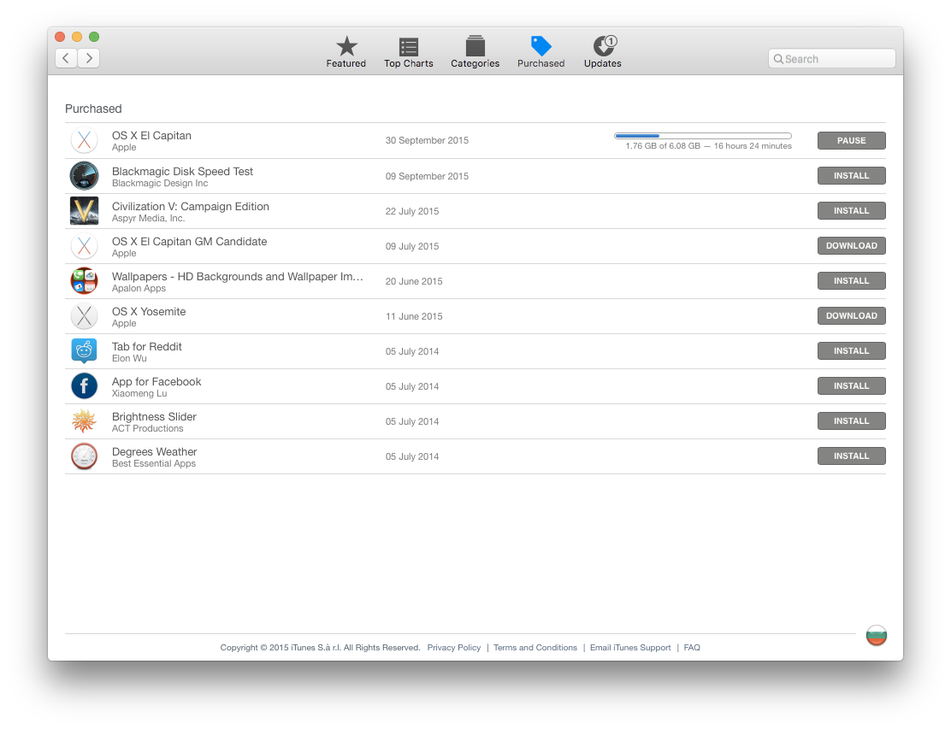Screen dimensions: 951x729
Task: Open the Privacy Policy link
Action: [x=453, y=648]
